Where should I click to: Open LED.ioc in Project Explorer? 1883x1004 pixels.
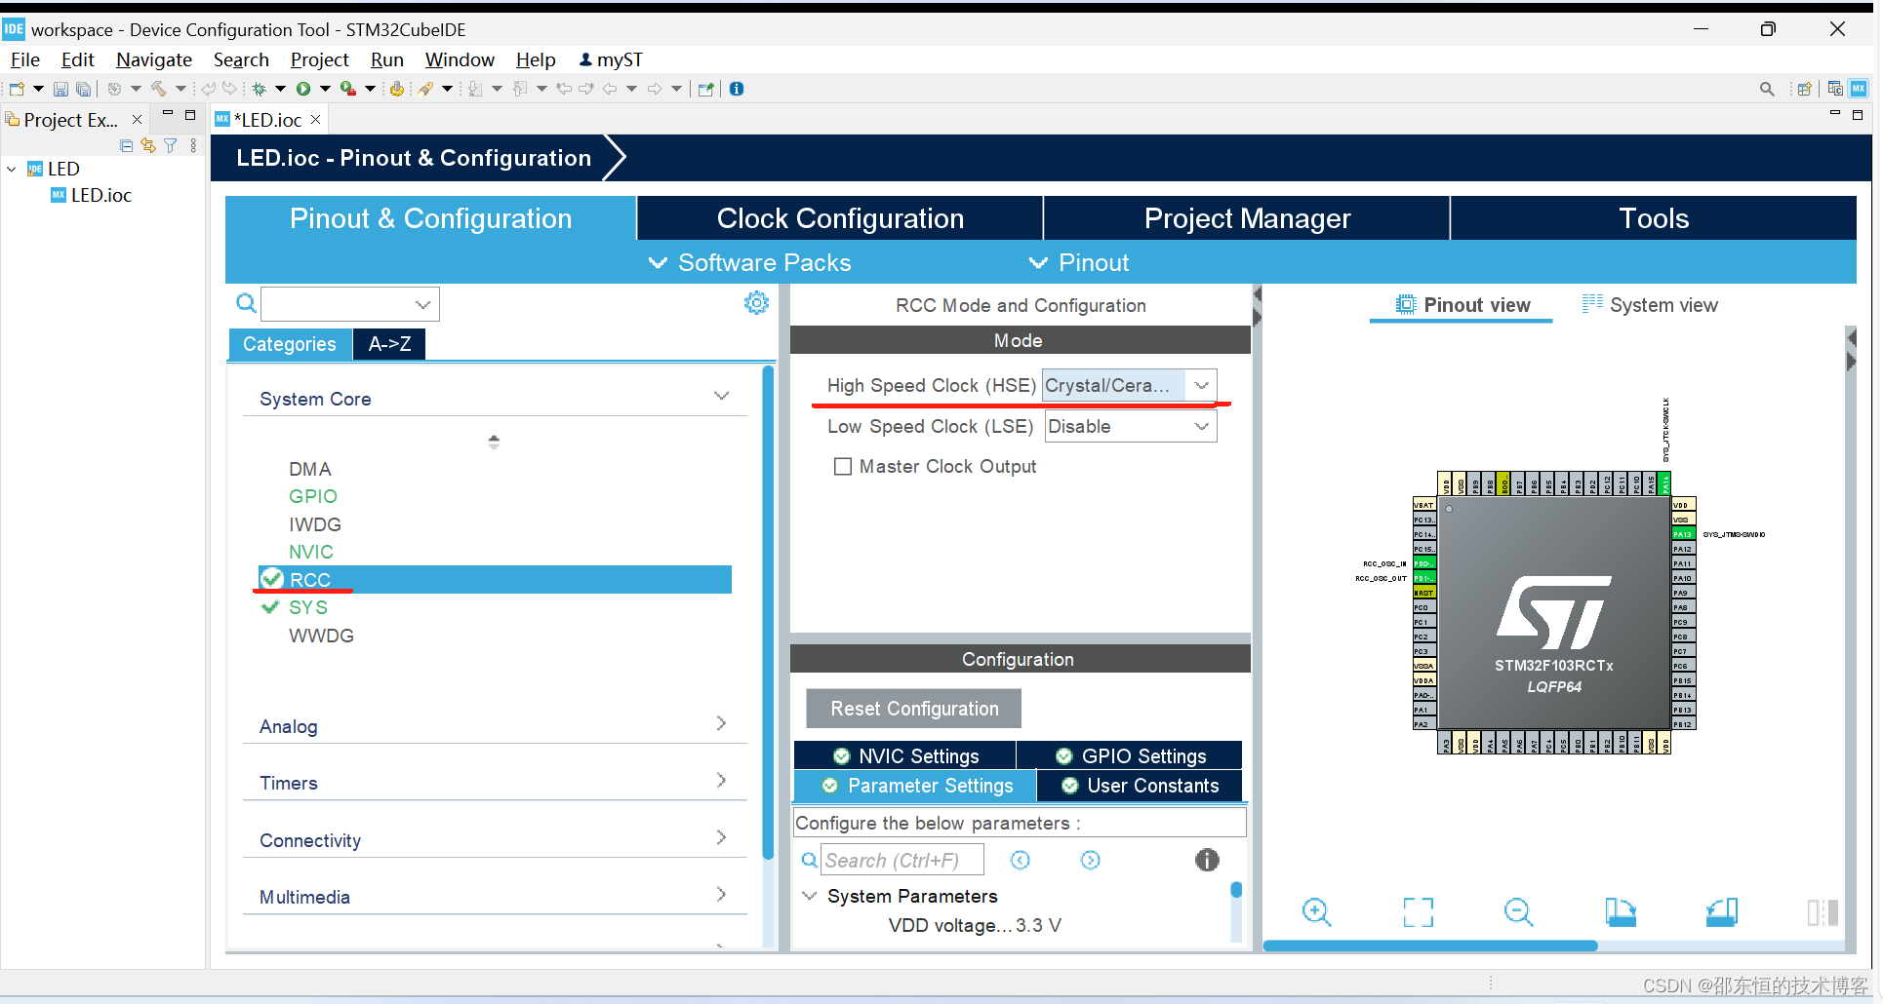(100, 195)
